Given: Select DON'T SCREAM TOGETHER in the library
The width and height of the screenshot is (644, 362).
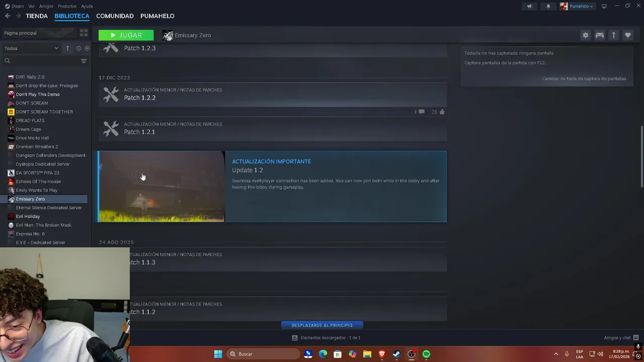Looking at the screenshot, I should [x=44, y=112].
